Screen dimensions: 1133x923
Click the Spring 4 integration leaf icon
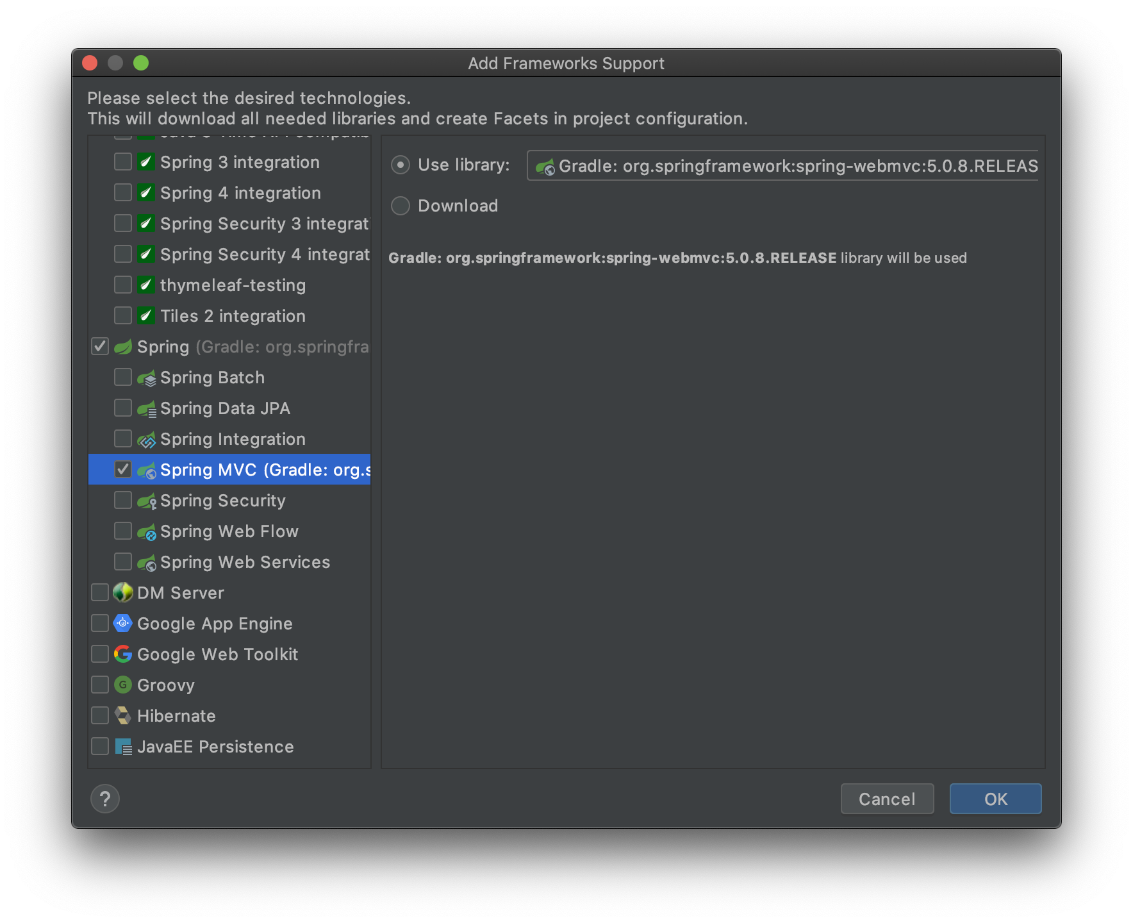click(146, 192)
